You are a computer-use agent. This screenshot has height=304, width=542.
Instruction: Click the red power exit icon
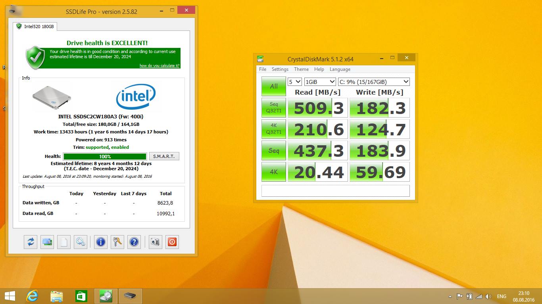tap(172, 242)
